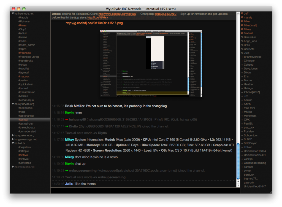
Task: Select user Mike[Irssi] in the user list
Action: pyautogui.click(x=250, y=25)
